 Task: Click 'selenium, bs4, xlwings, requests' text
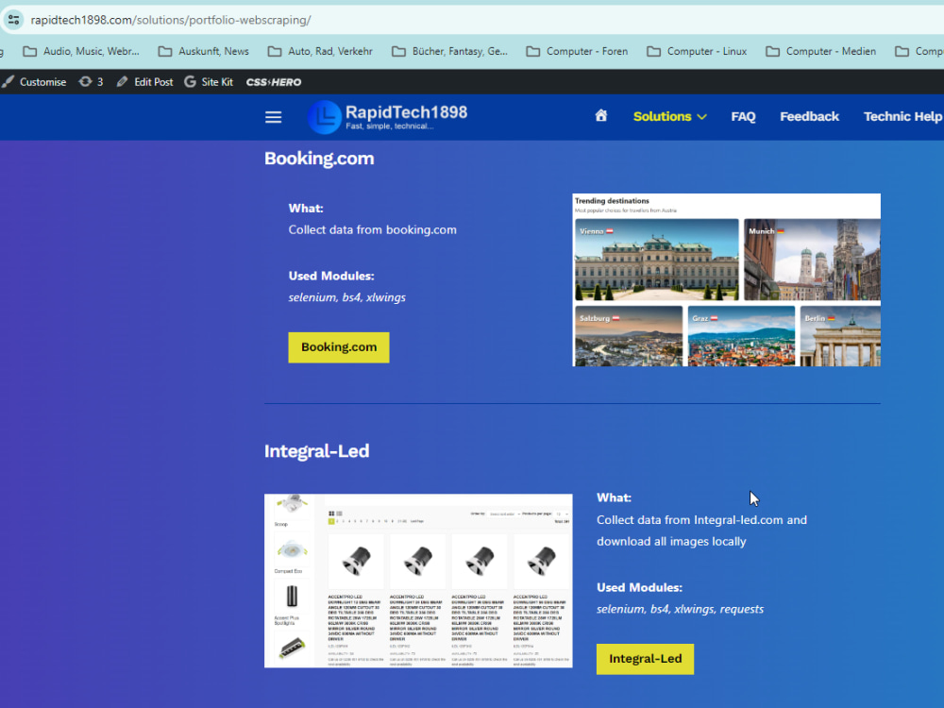coord(680,609)
